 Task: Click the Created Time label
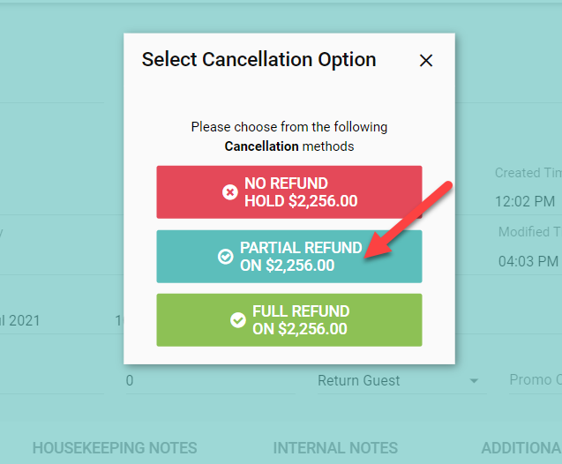(528, 173)
